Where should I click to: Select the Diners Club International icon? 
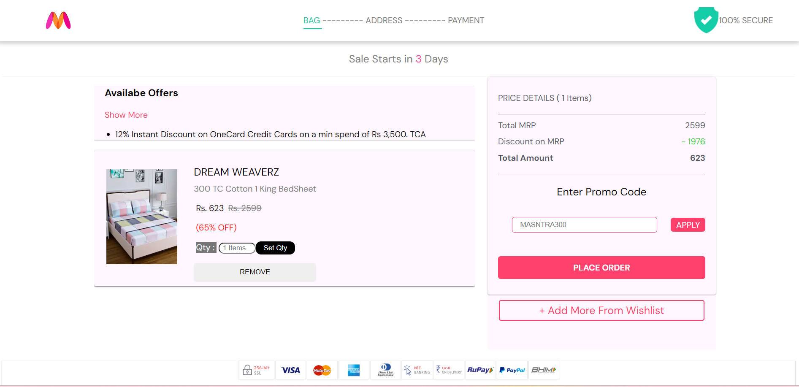click(x=385, y=370)
